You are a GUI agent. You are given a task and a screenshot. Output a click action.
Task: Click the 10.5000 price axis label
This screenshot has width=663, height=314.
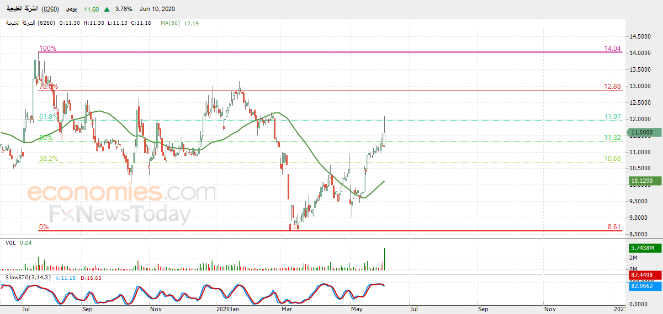640,169
